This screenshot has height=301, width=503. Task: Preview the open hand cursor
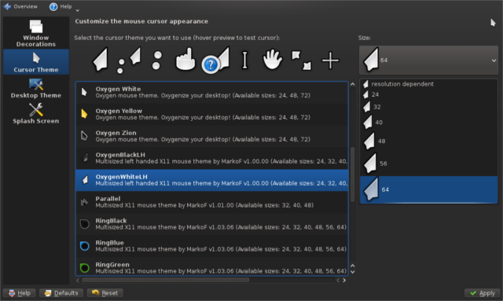[272, 59]
